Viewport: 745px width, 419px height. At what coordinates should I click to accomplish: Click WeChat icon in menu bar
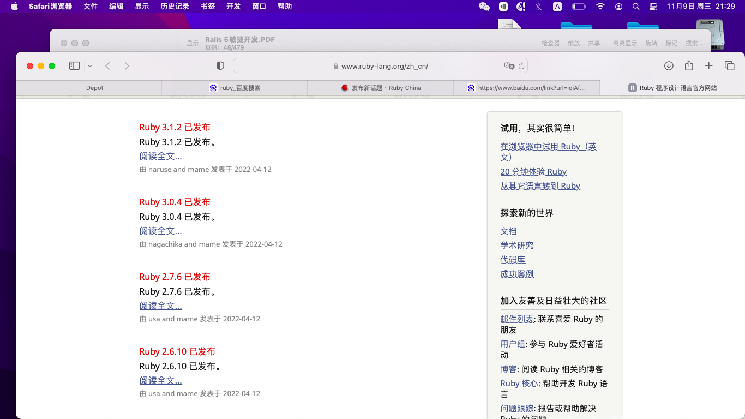[484, 7]
